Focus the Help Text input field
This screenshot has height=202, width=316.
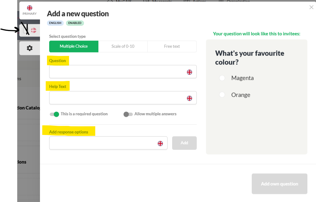tap(123, 98)
